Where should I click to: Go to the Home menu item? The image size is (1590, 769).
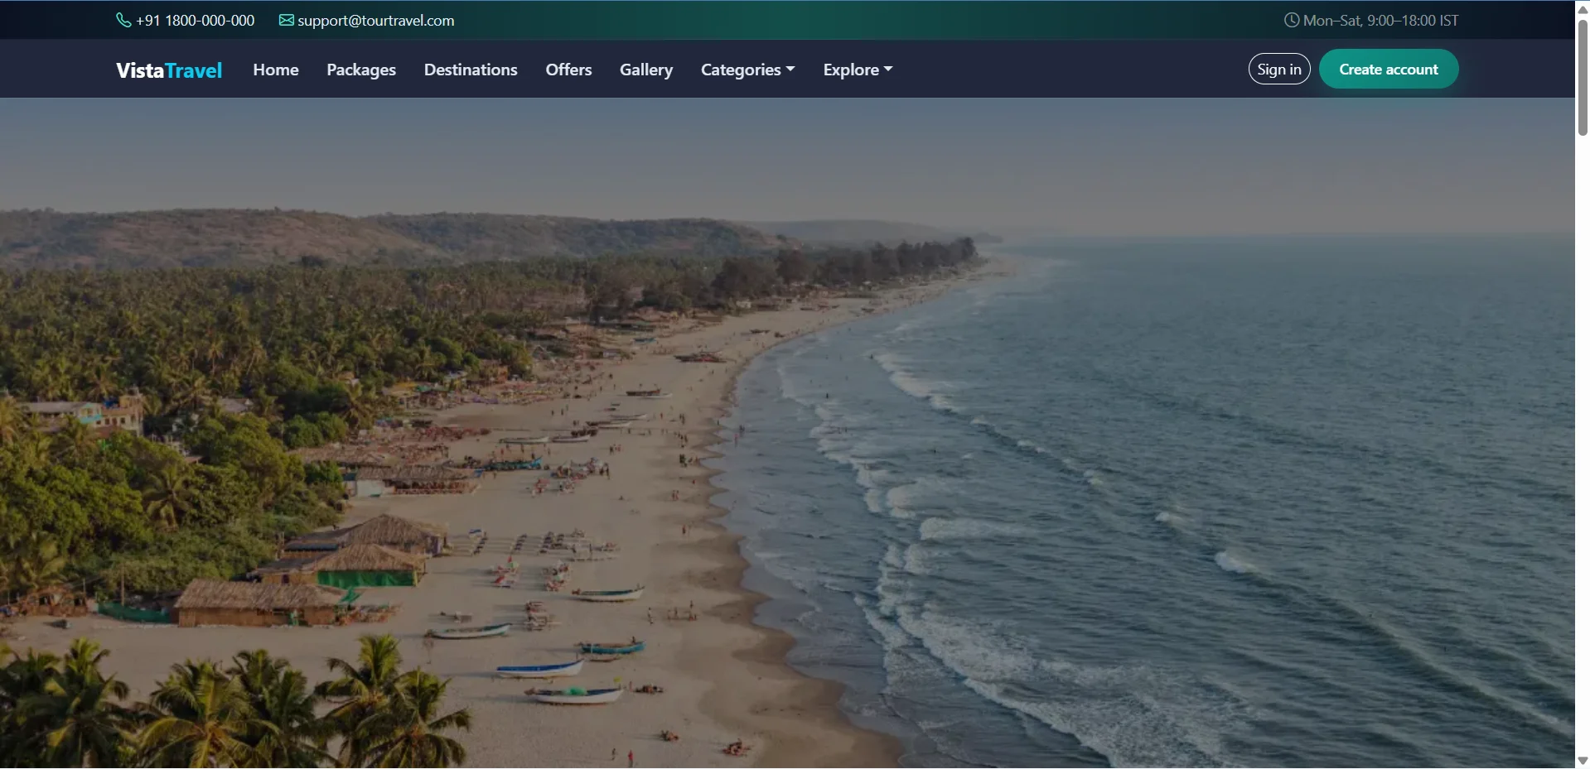click(276, 70)
